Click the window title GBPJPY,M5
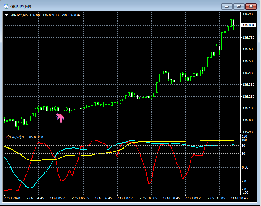 (x=21, y=7)
